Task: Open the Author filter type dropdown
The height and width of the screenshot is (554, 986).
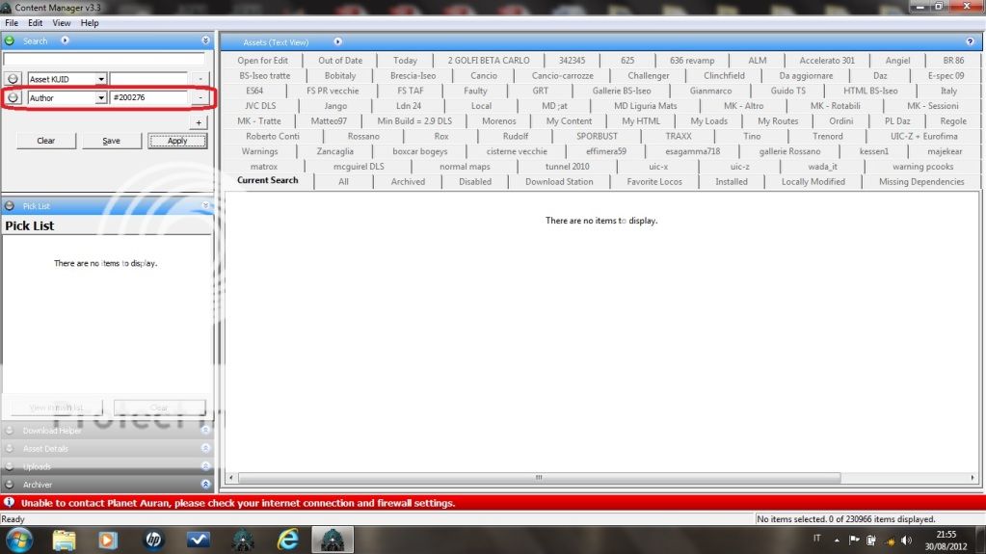Action: pyautogui.click(x=101, y=98)
